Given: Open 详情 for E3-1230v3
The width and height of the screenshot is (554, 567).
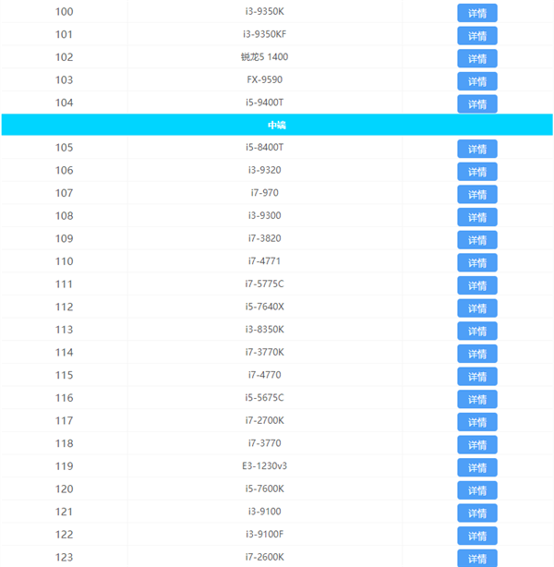Looking at the screenshot, I should [x=476, y=467].
